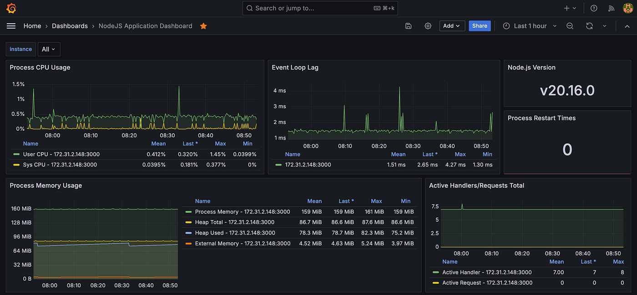The height and width of the screenshot is (295, 637).
Task: Open the help question mark icon
Action: point(594,8)
